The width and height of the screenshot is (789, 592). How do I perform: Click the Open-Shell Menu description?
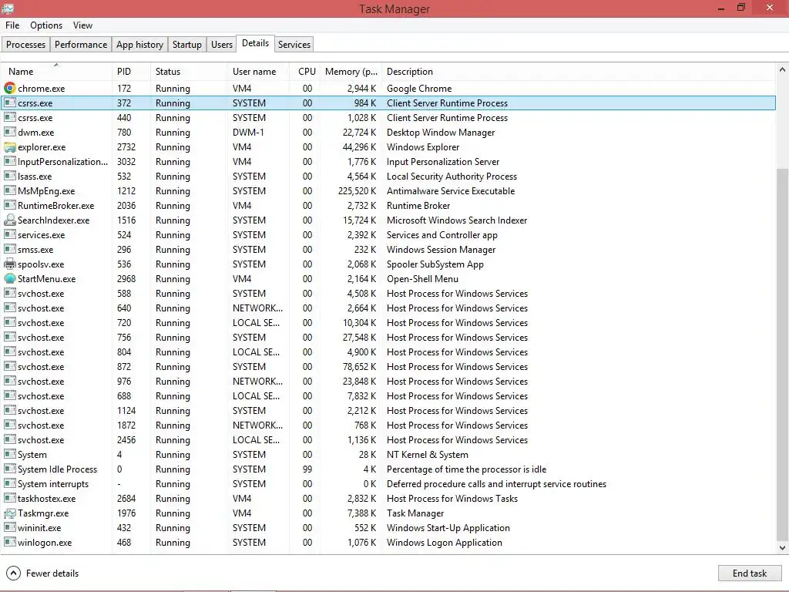[422, 279]
